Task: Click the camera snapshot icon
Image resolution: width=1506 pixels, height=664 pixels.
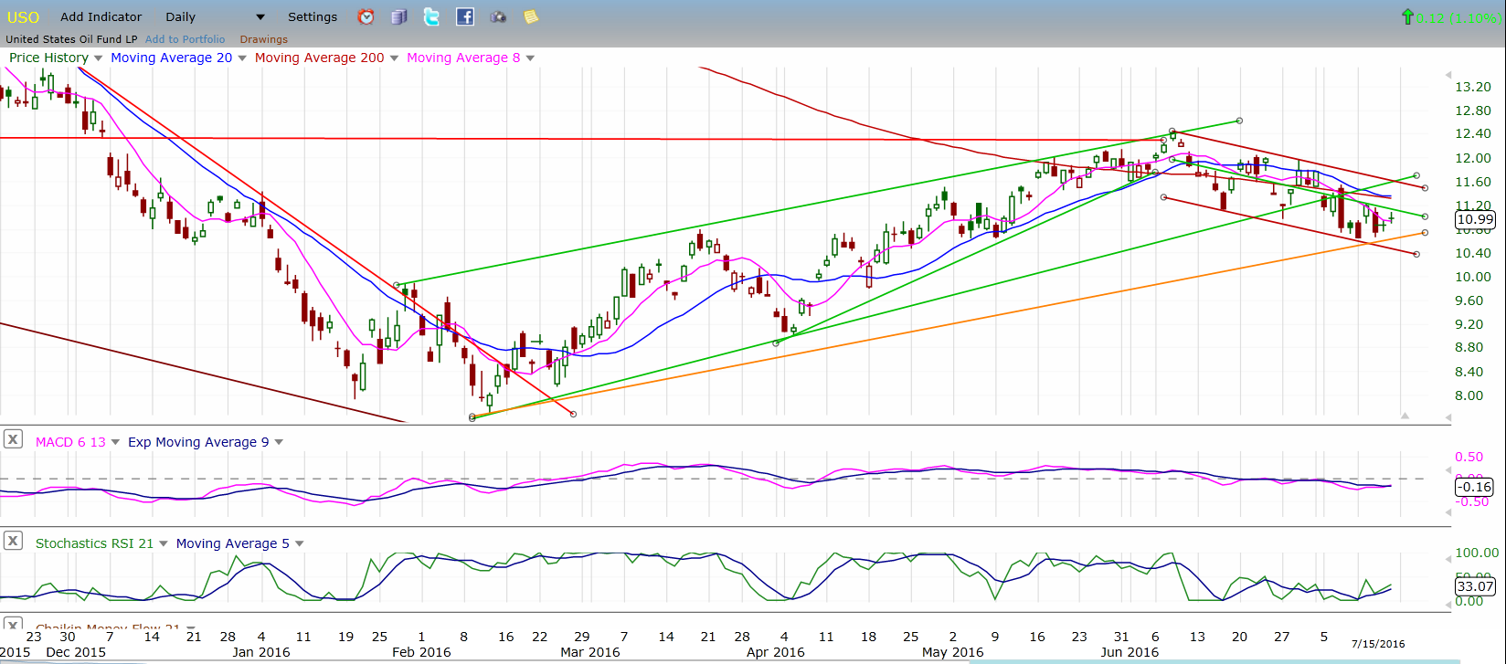Action: tap(498, 16)
